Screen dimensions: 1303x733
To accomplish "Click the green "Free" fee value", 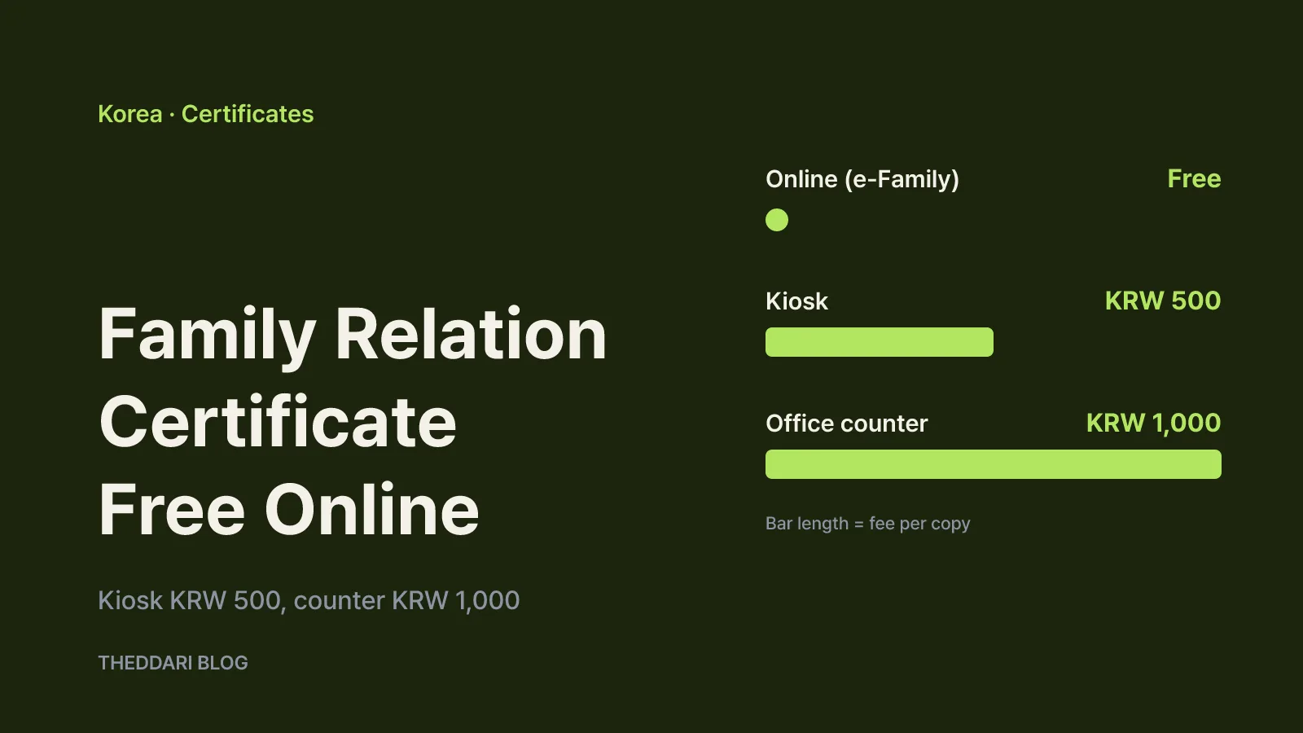I will pos(1194,178).
